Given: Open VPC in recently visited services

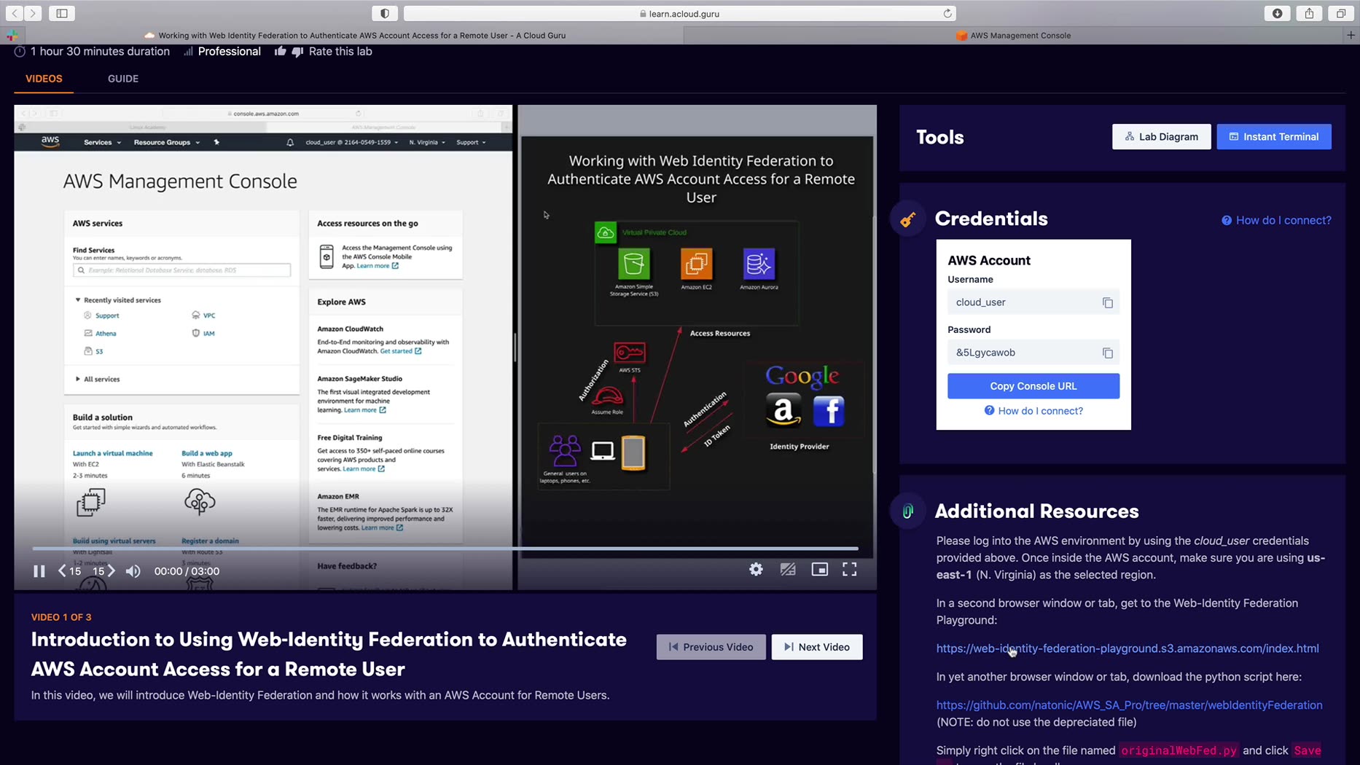Looking at the screenshot, I should [x=209, y=315].
